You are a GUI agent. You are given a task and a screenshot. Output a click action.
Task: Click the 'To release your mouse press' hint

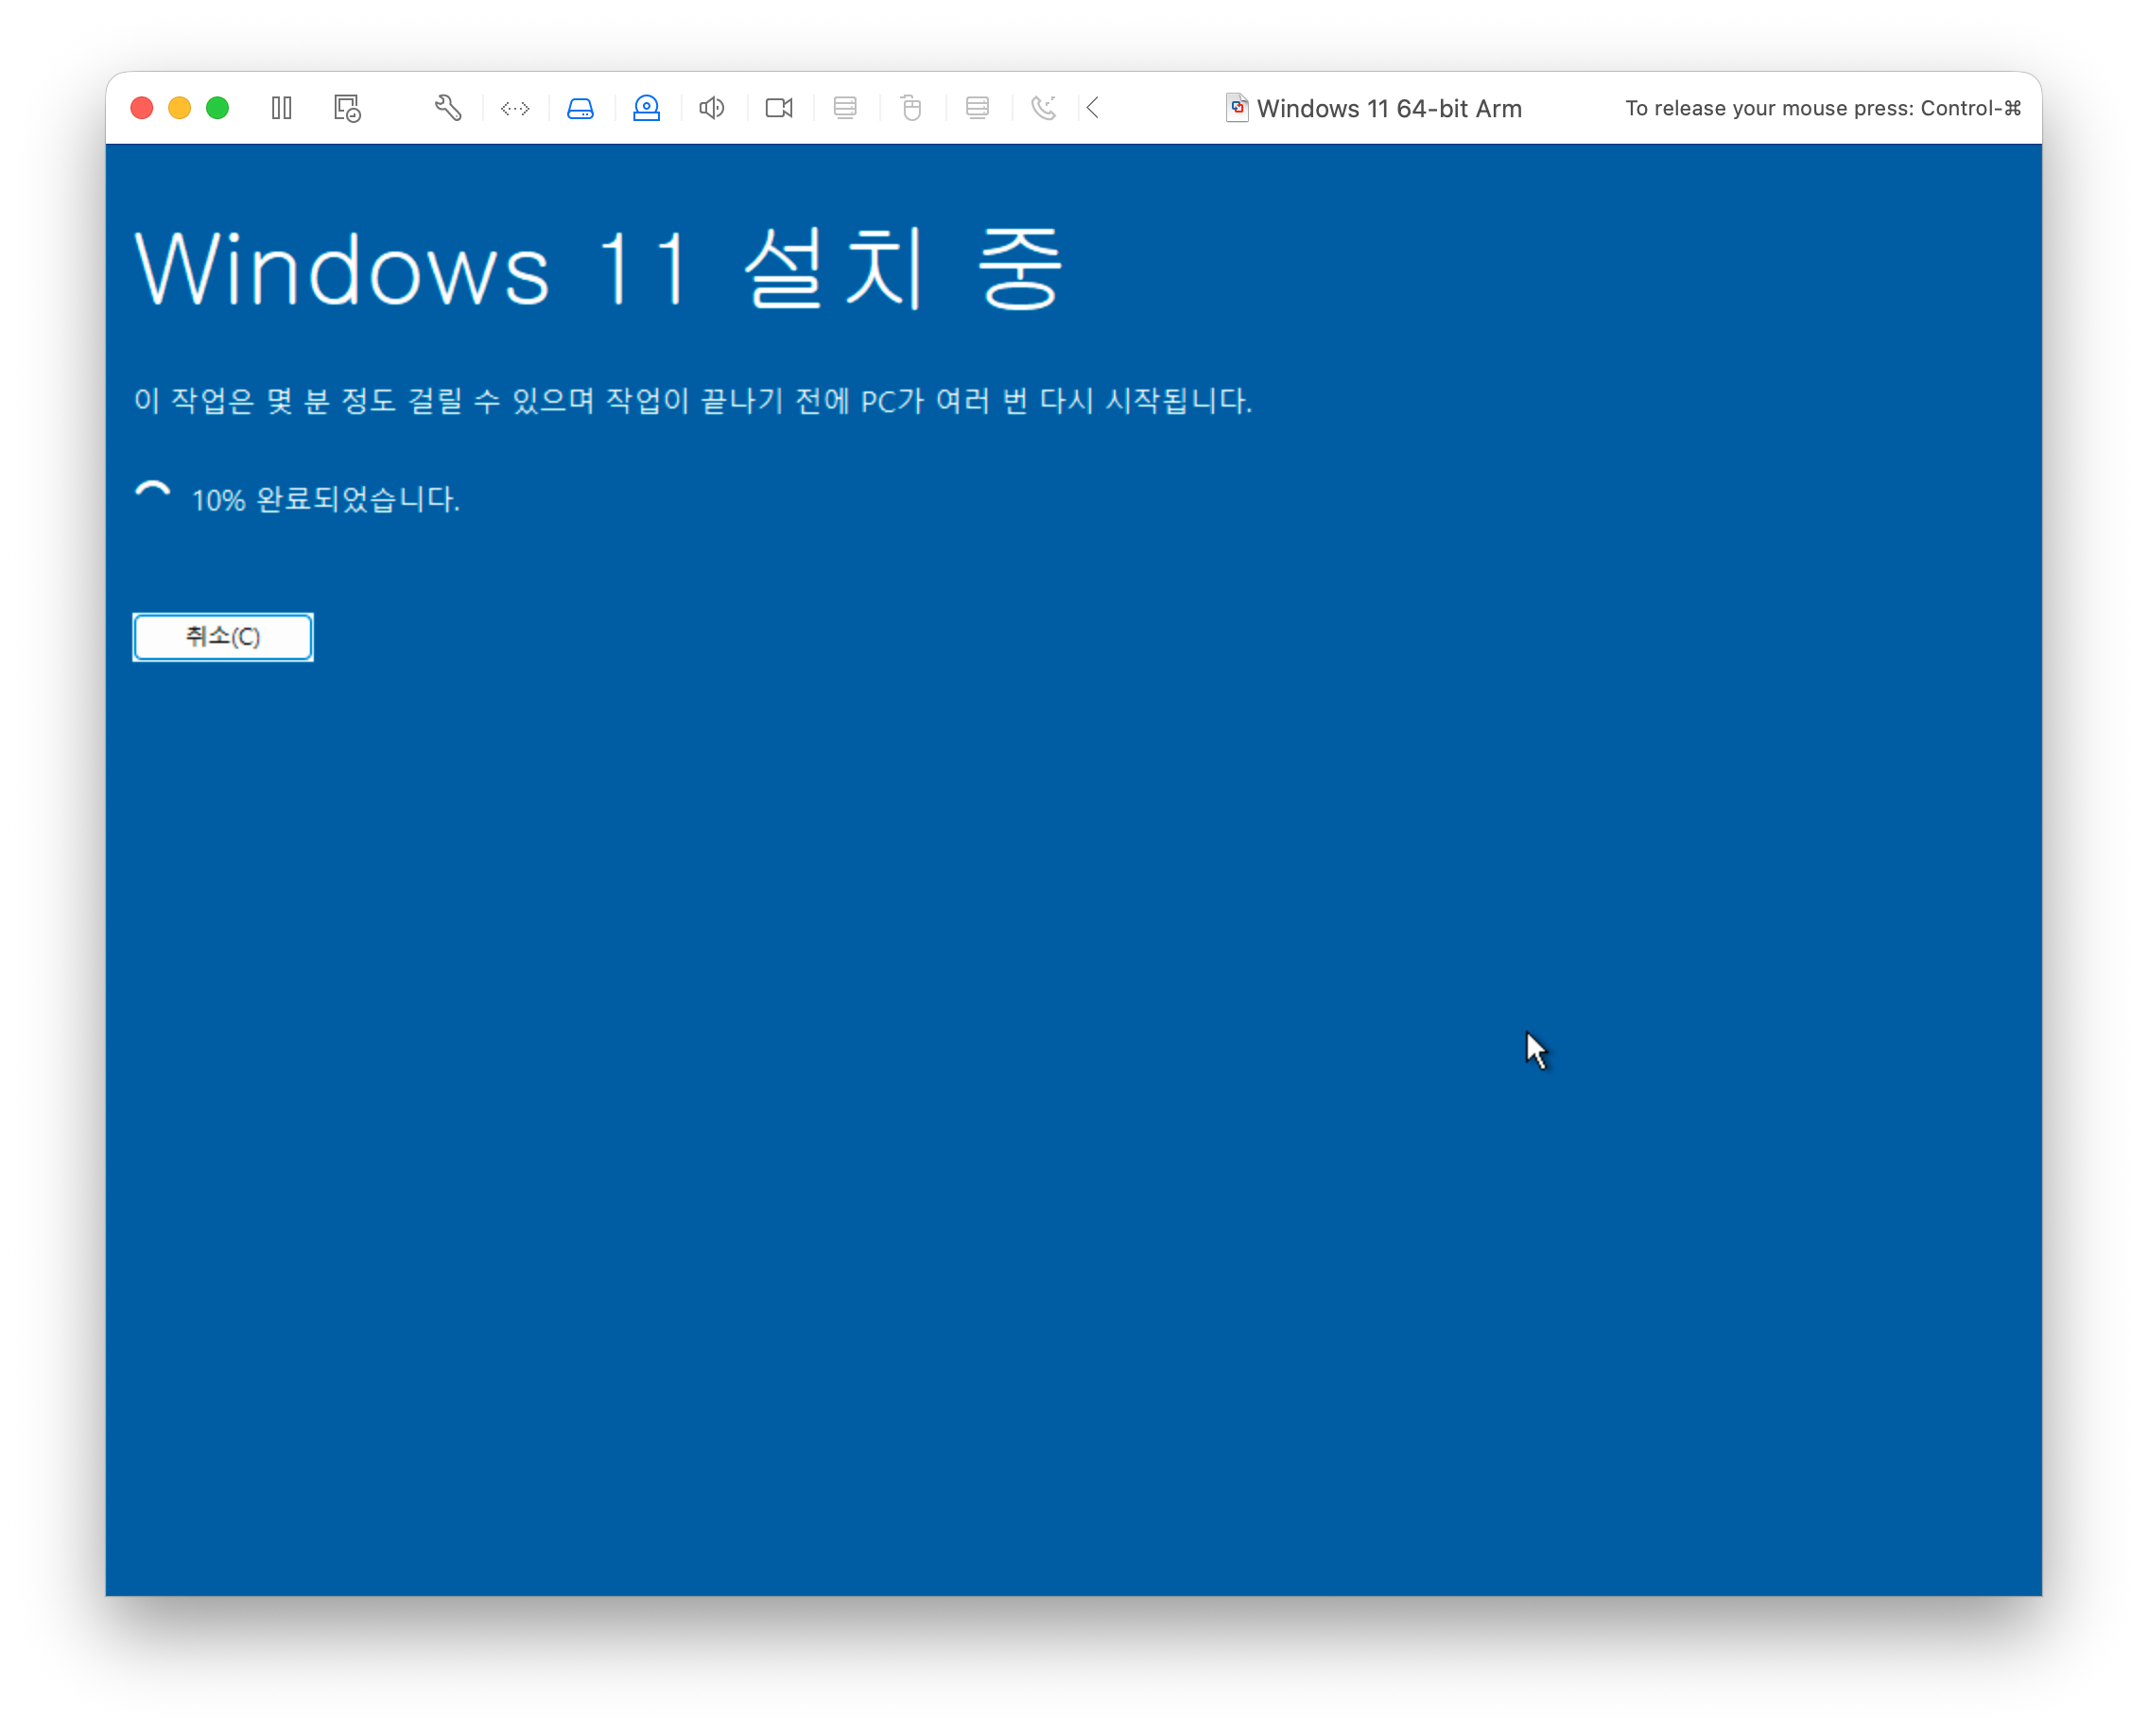pos(1823,108)
